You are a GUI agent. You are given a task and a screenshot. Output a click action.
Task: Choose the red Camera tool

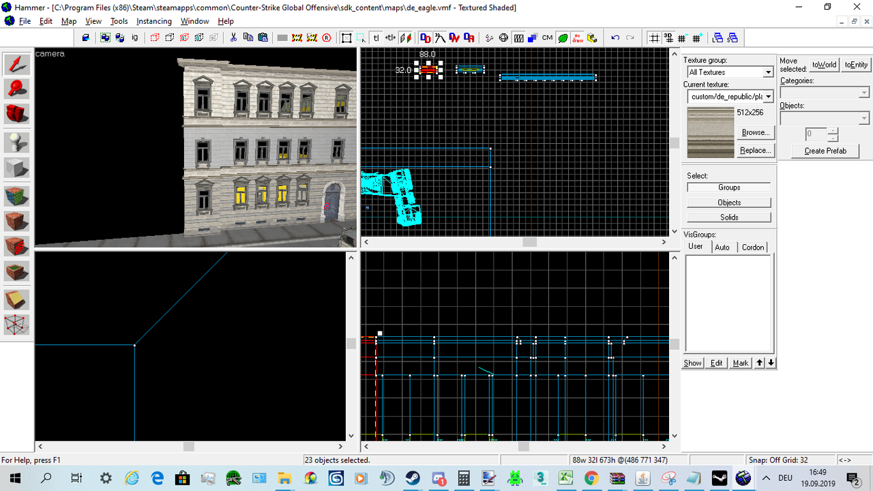click(x=18, y=114)
